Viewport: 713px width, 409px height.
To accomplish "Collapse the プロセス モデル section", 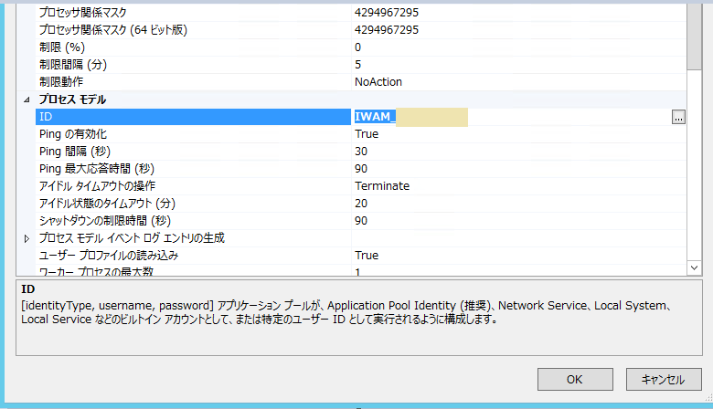I will tap(27, 100).
